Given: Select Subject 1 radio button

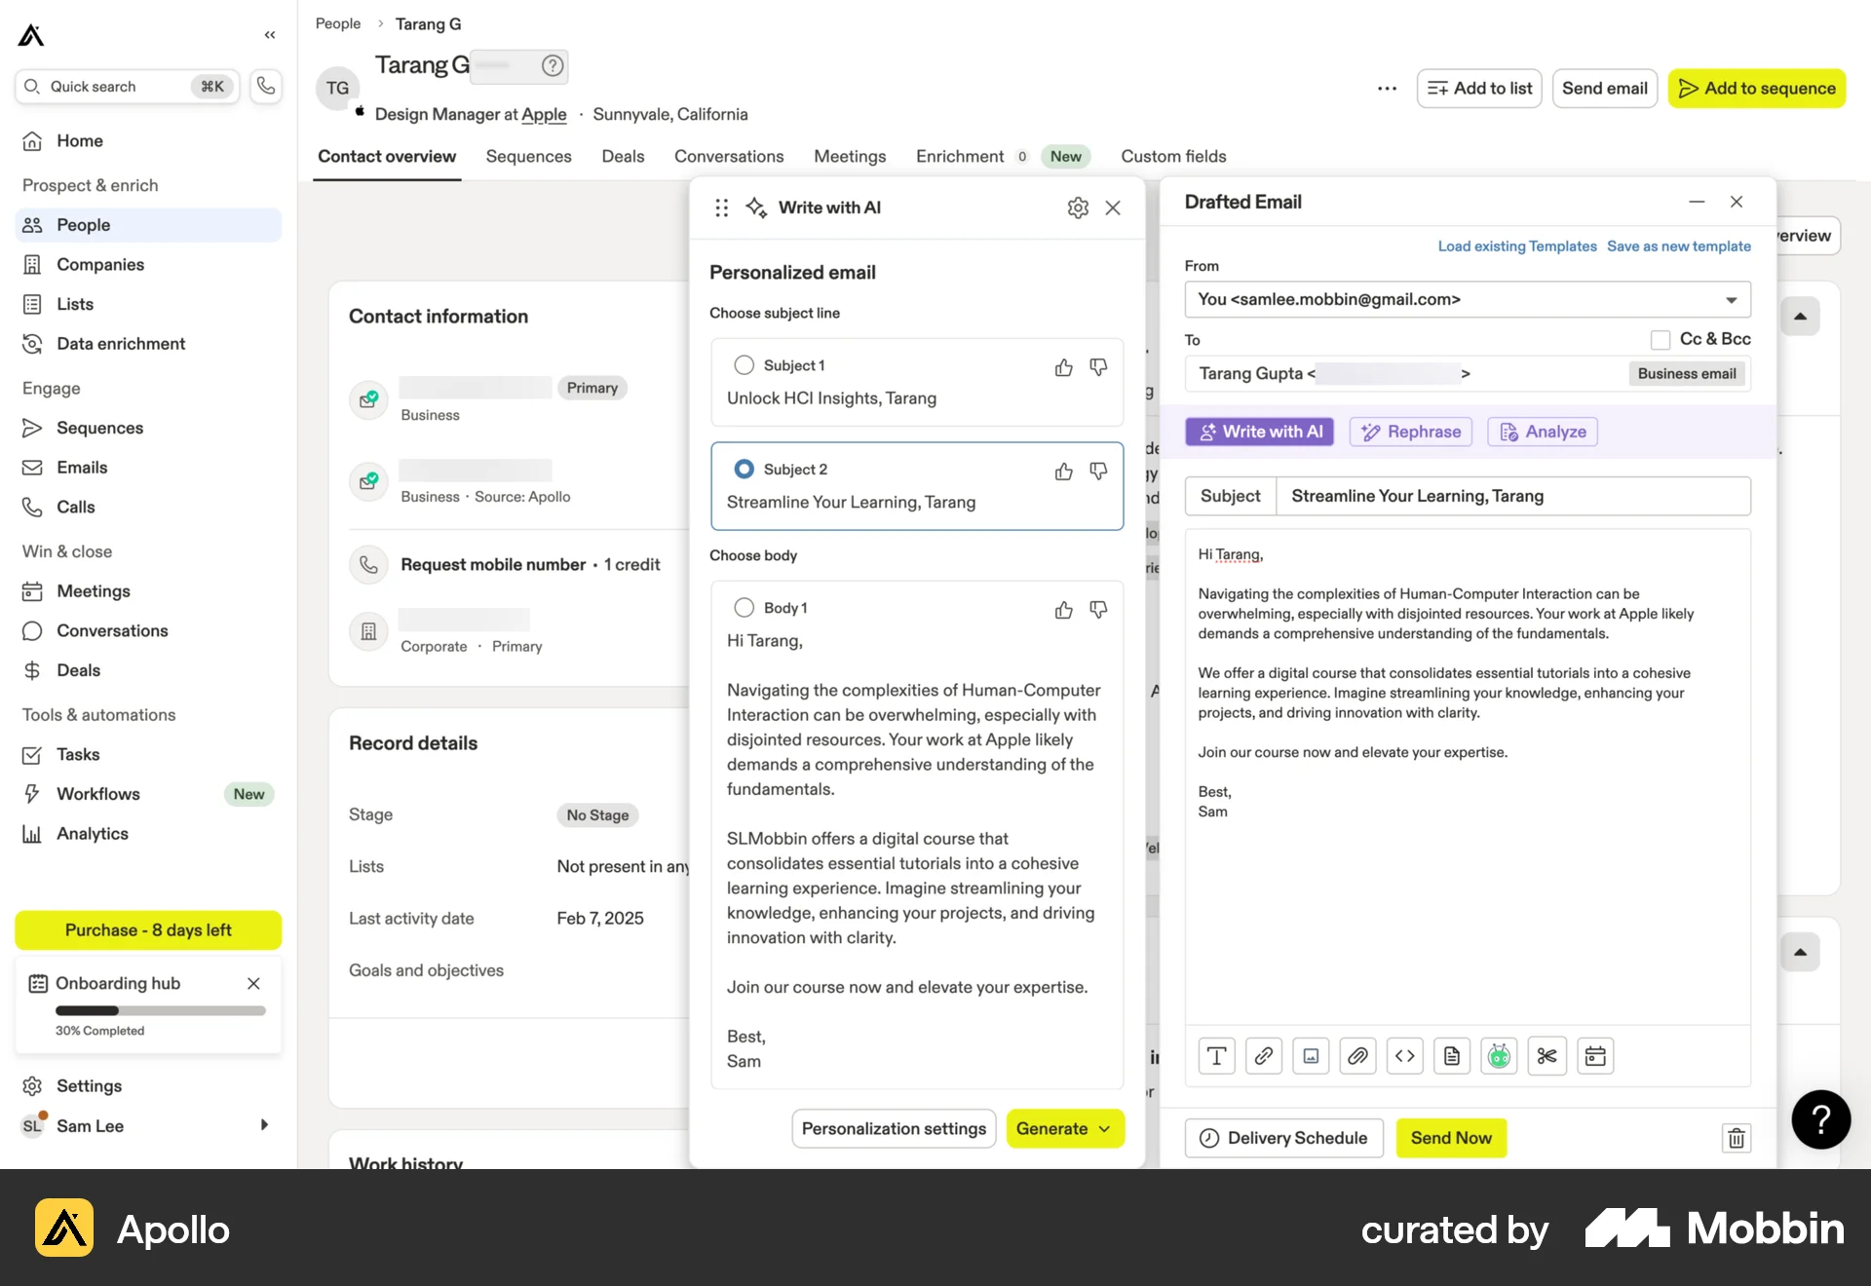Looking at the screenshot, I should pos(744,364).
